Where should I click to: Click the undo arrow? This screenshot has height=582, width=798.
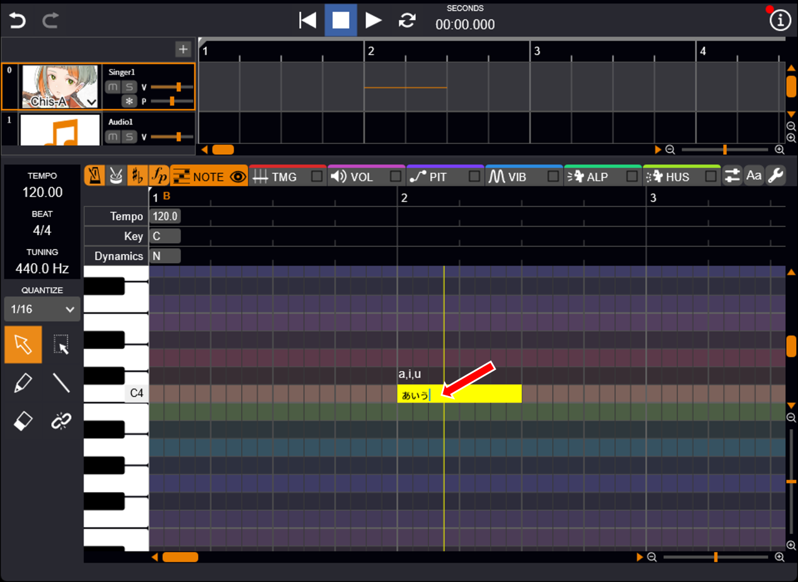[17, 21]
